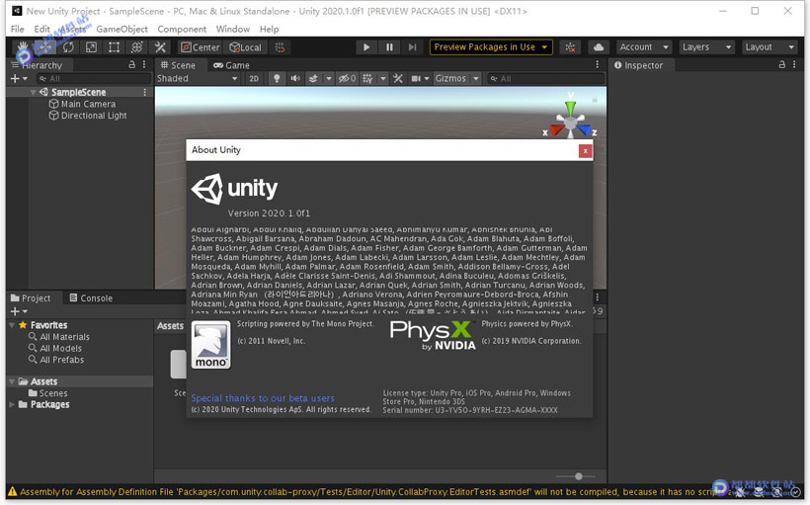Open the GameObject menu
Viewport: 810px width, 505px height.
click(x=121, y=29)
